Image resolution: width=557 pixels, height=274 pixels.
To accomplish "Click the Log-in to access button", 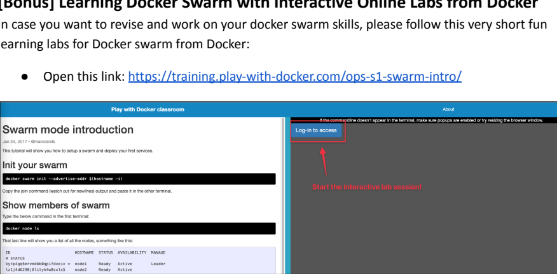I will [316, 130].
